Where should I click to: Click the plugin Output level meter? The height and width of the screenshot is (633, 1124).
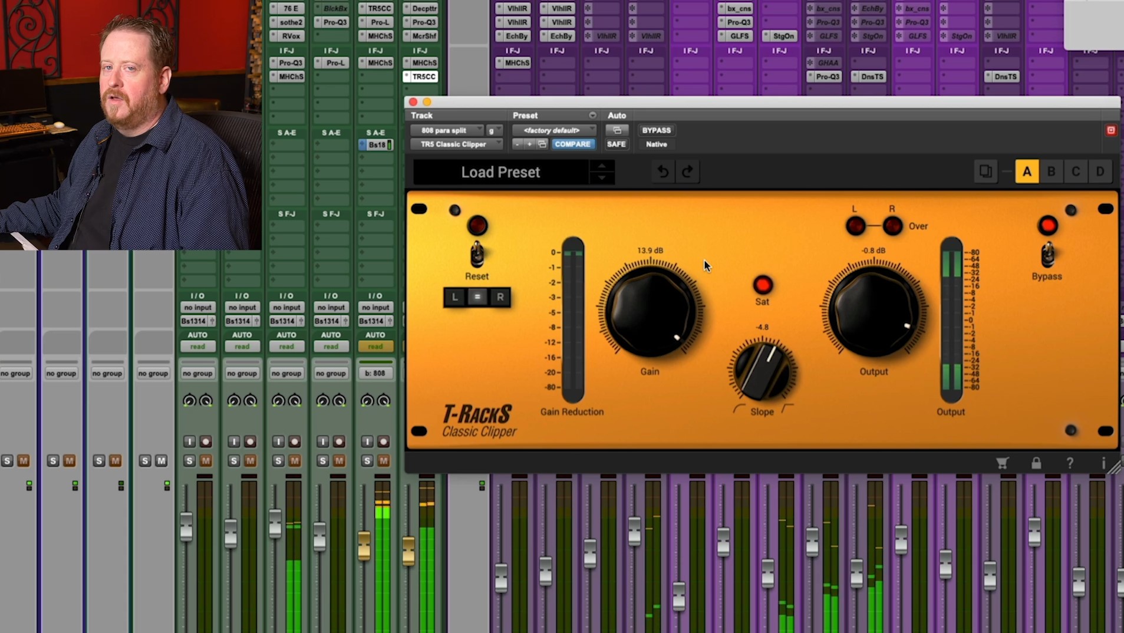[x=951, y=320]
